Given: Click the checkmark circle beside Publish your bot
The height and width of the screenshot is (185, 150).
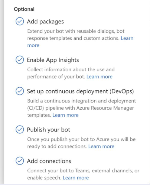Looking at the screenshot, I should (20, 129).
